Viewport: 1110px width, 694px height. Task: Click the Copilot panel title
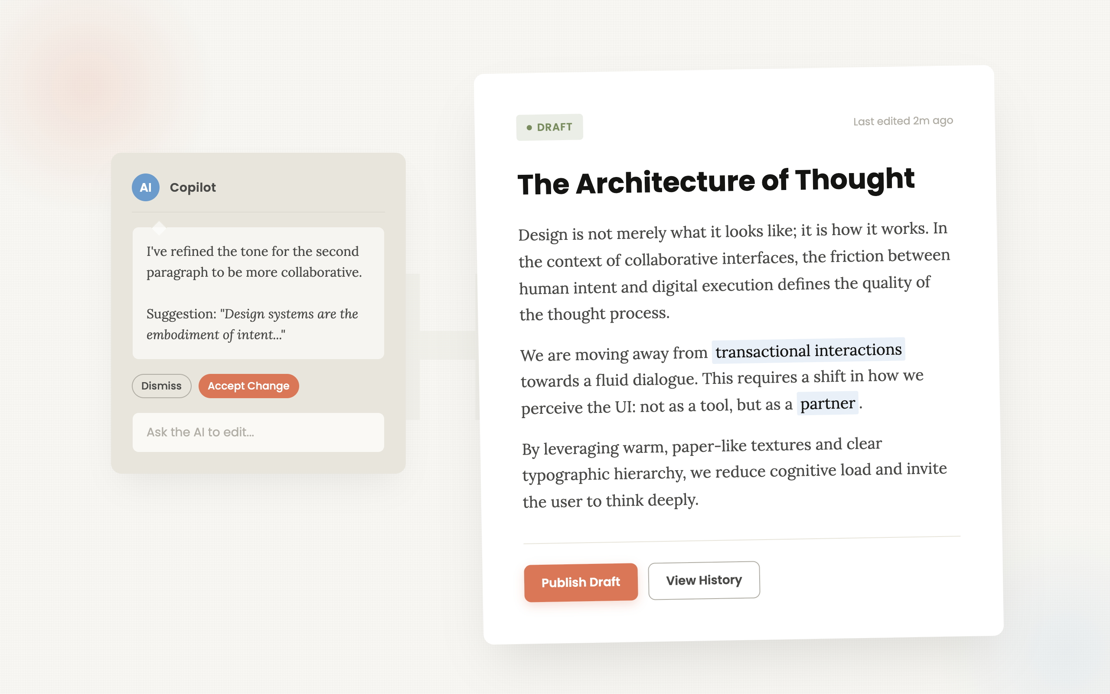(x=193, y=187)
